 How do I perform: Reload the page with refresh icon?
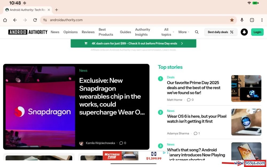point(35,20)
